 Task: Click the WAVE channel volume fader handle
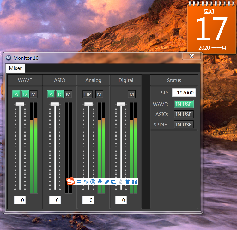[20, 104]
